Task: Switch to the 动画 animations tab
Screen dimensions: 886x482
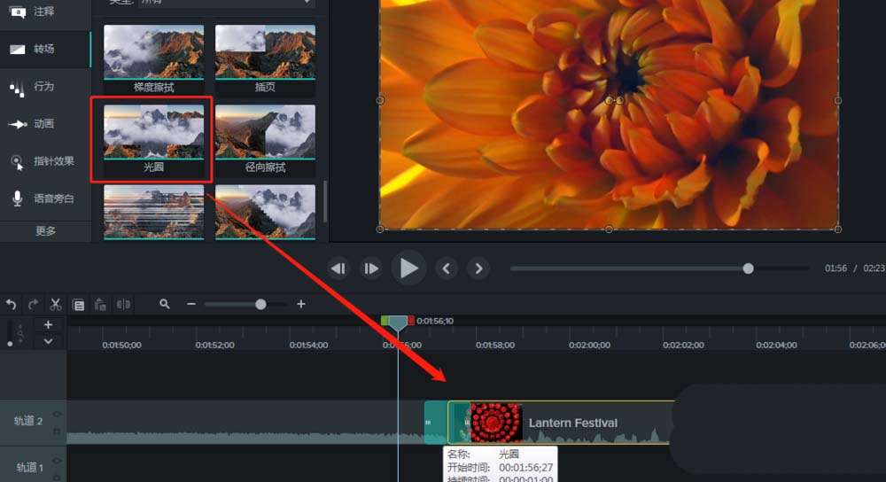Action: click(34, 124)
